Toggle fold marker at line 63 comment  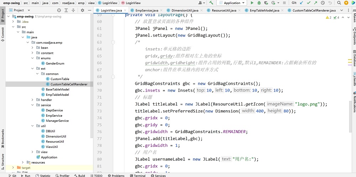point(113,42)
